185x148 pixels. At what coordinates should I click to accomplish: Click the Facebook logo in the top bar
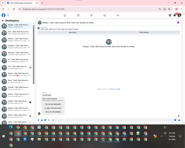coord(3,15)
